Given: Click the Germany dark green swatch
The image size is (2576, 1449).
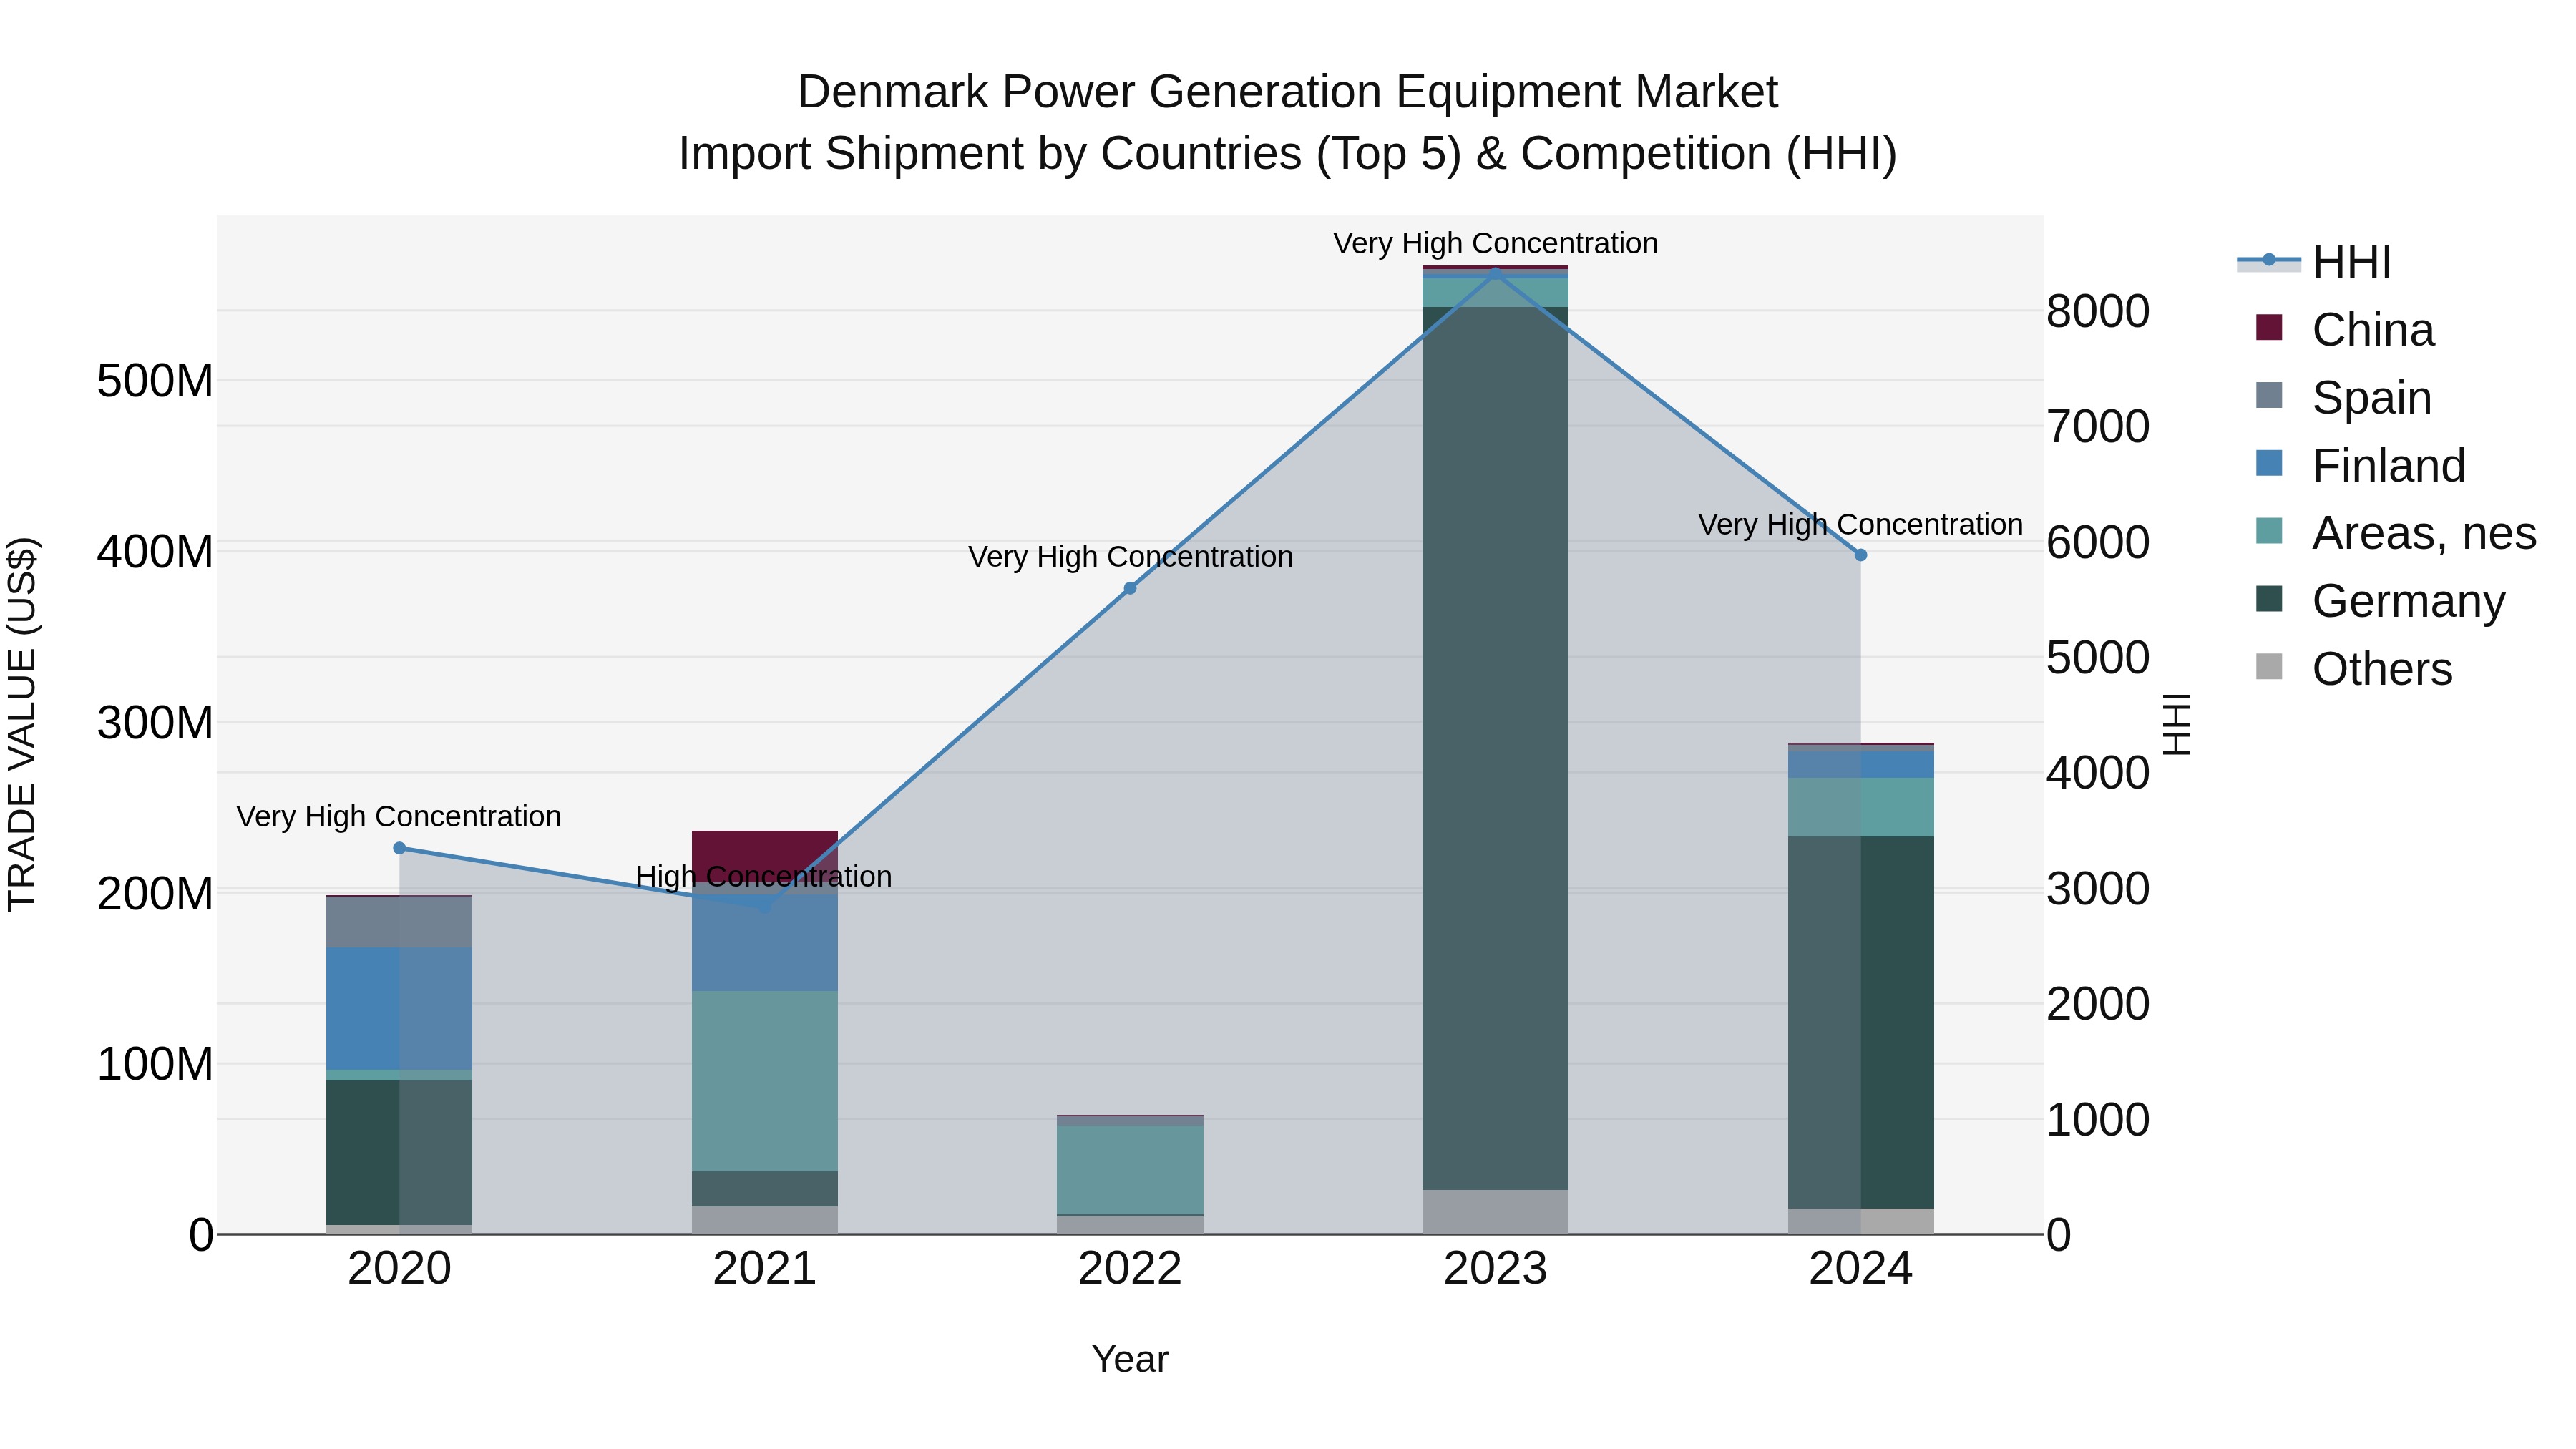Looking at the screenshot, I should 2269,599.
